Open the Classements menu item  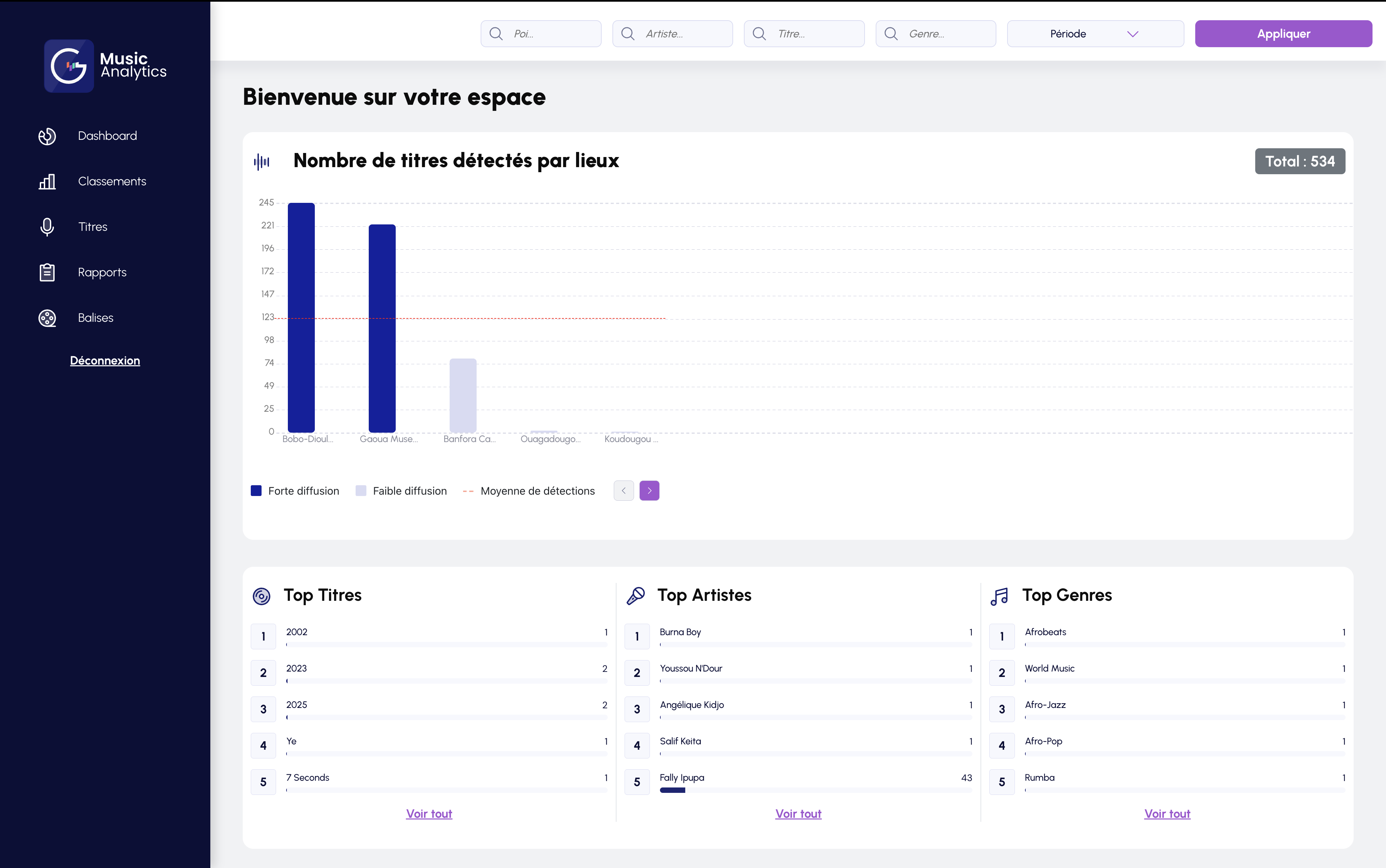(112, 181)
